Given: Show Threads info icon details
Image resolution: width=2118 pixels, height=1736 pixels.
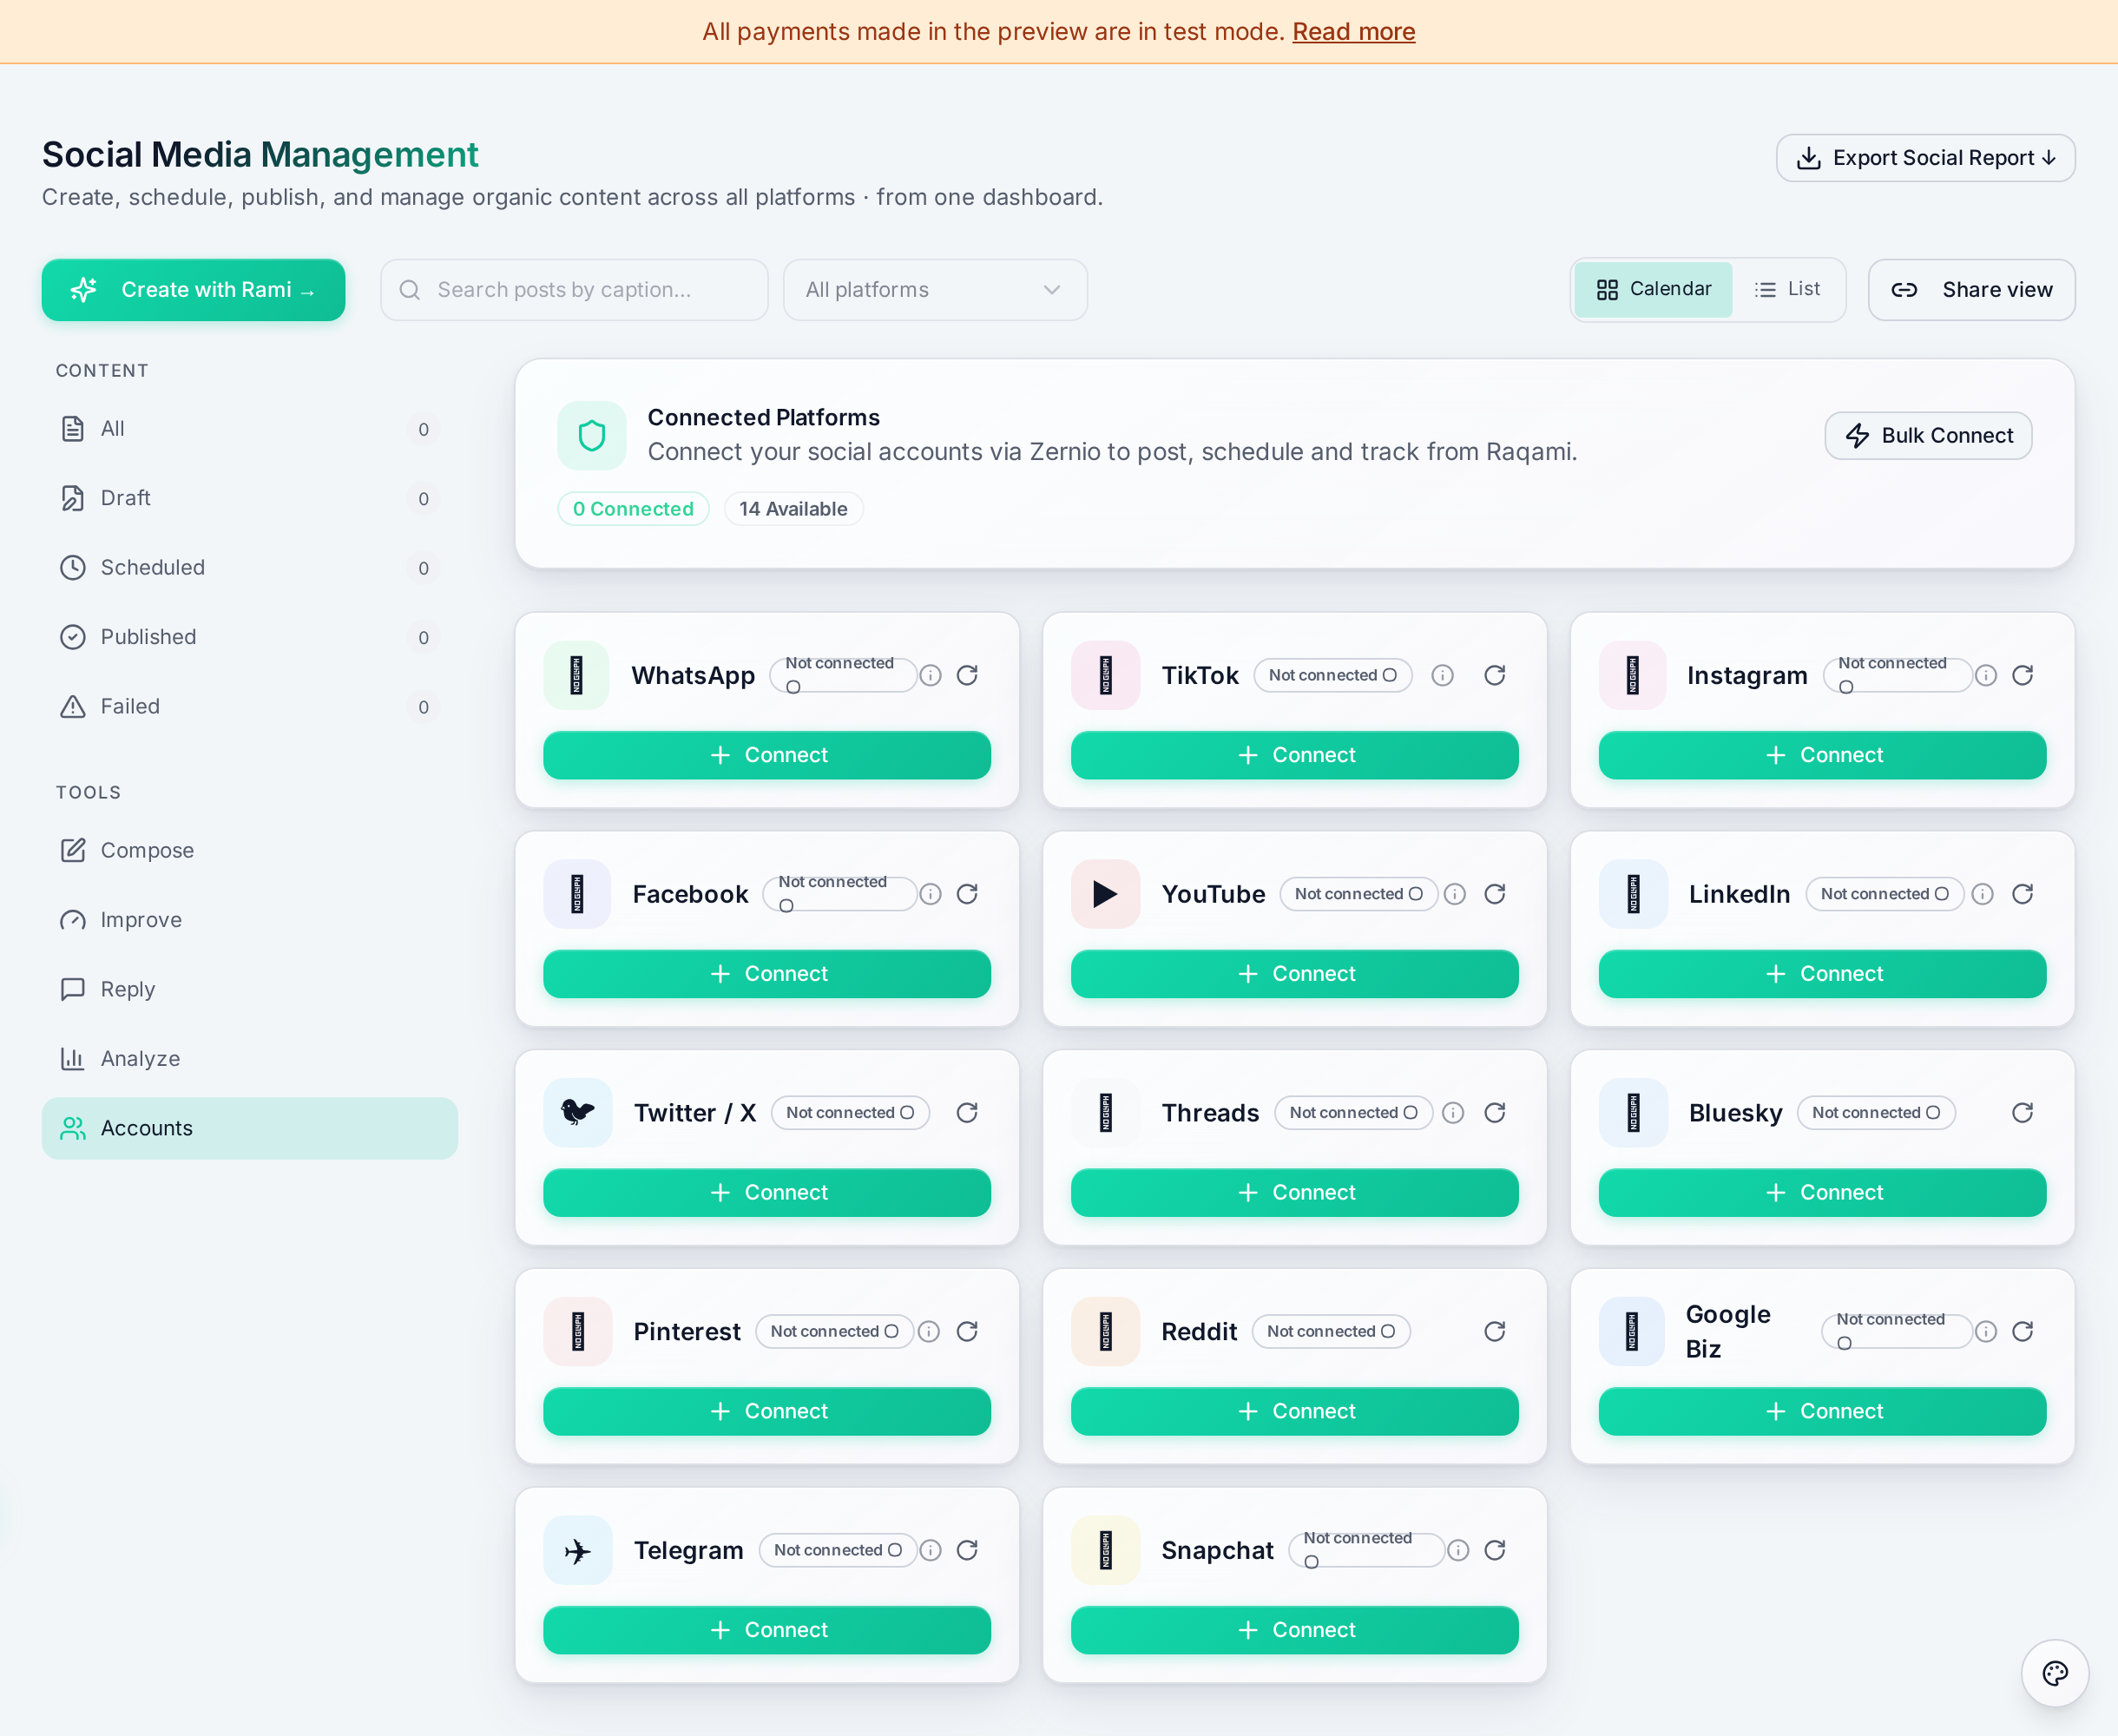Looking at the screenshot, I should [1453, 1113].
